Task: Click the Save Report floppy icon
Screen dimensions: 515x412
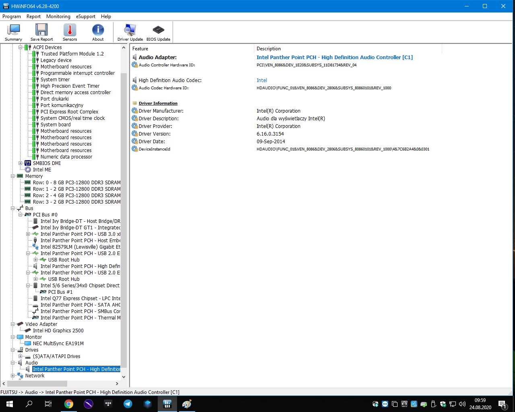Action: coord(41,32)
